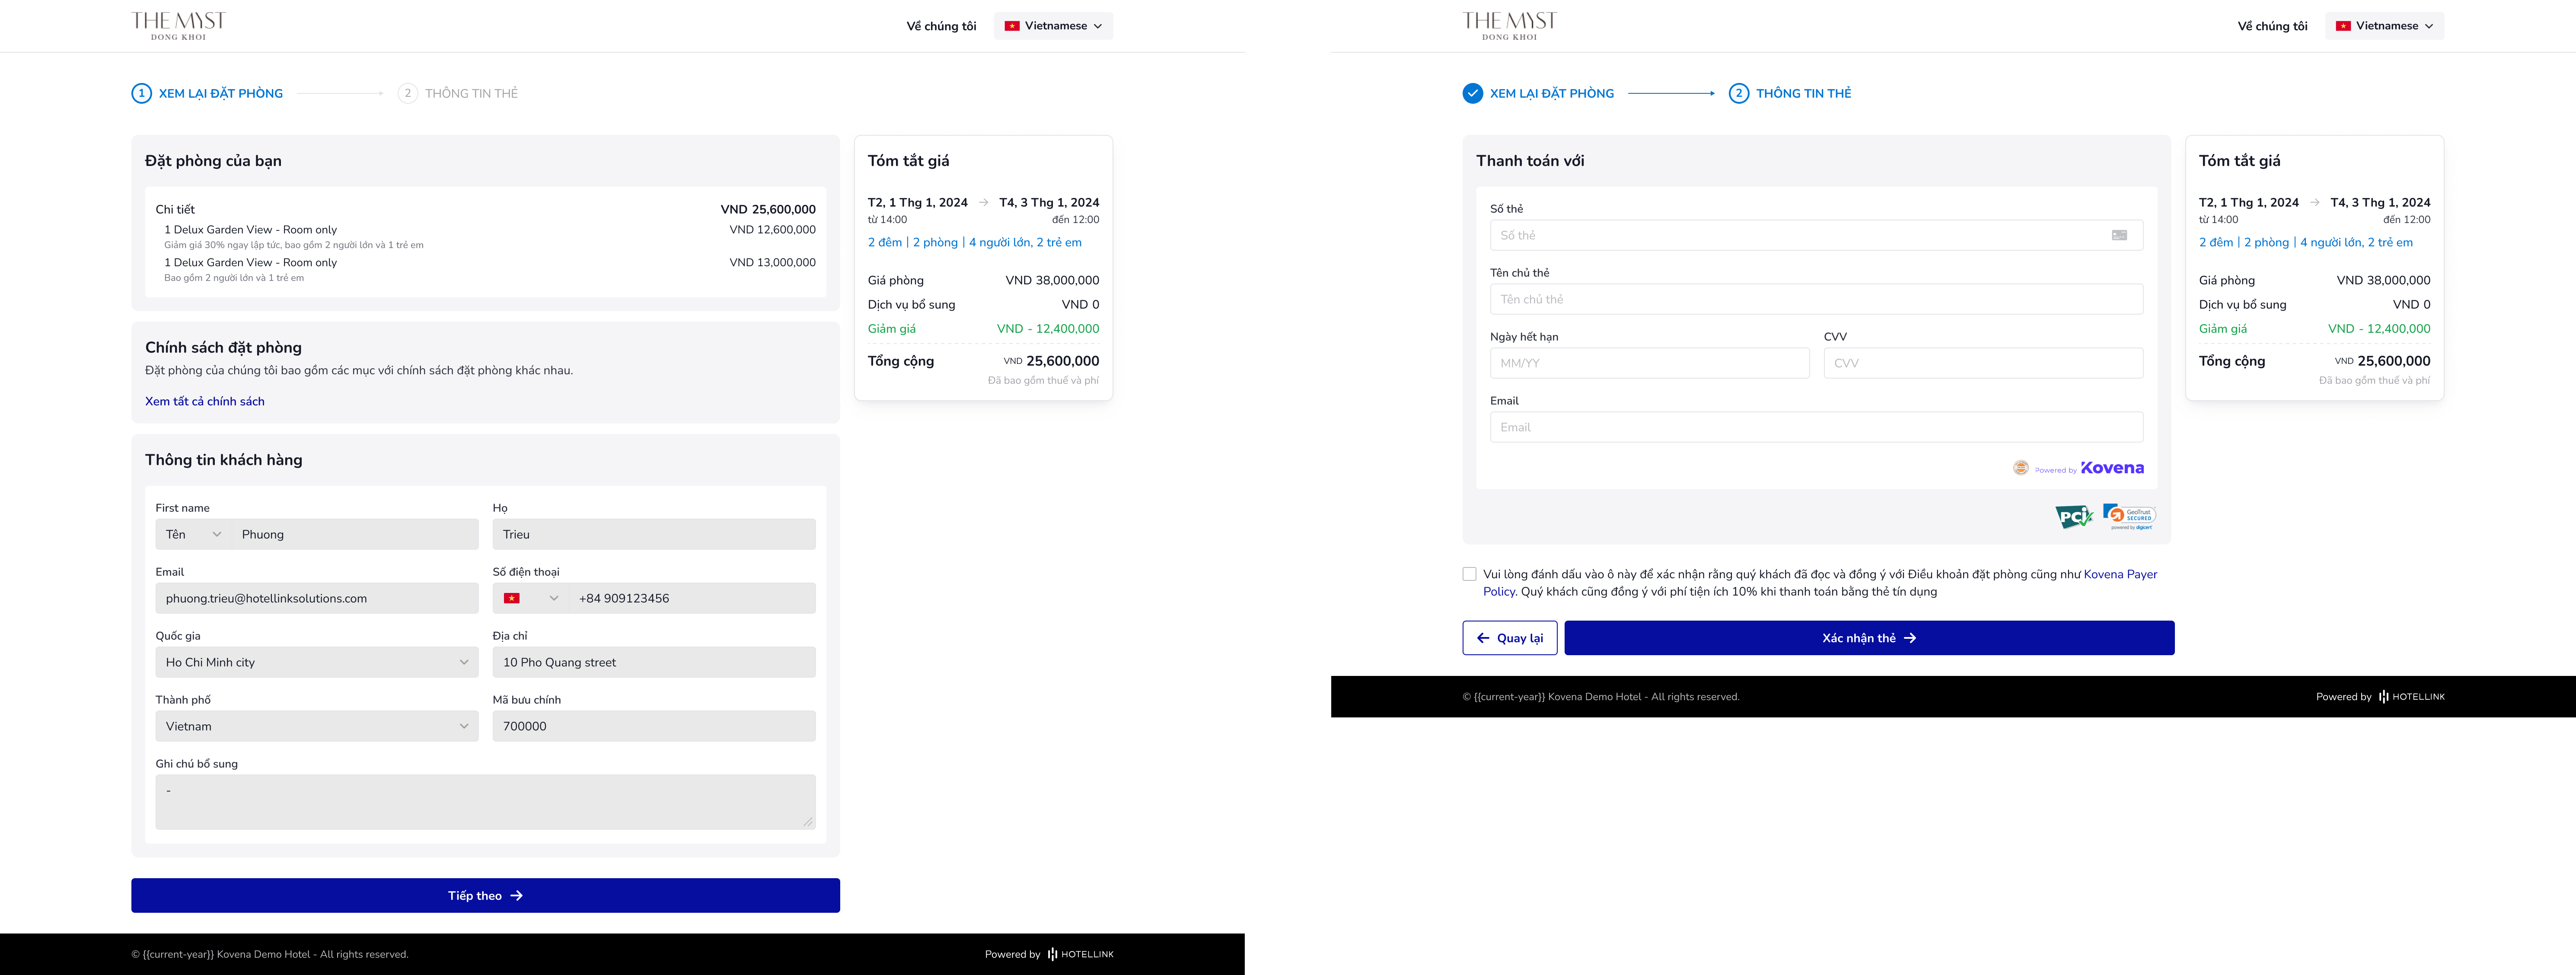The image size is (2576, 975).
Task: Click the card number Số thẻ input field
Action: coord(1807,235)
